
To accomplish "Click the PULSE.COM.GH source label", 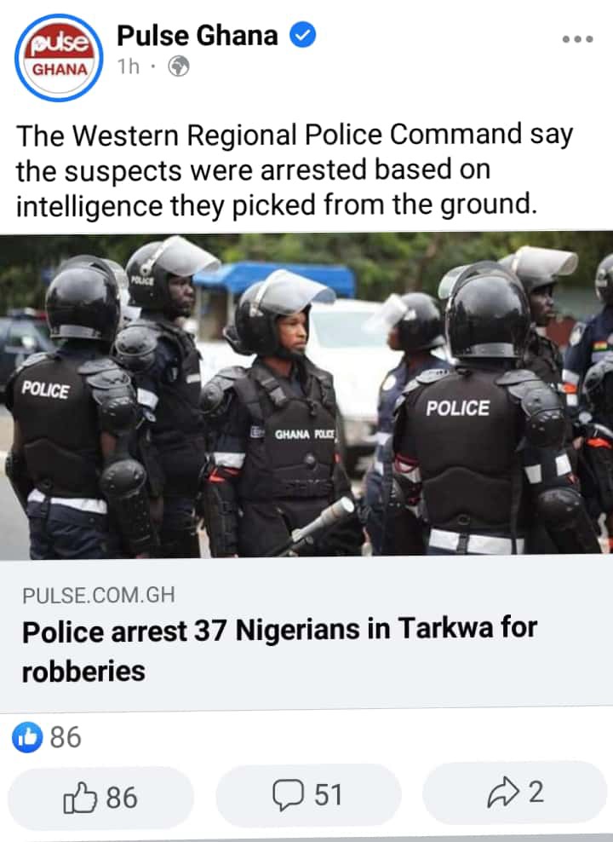I will pos(99,595).
